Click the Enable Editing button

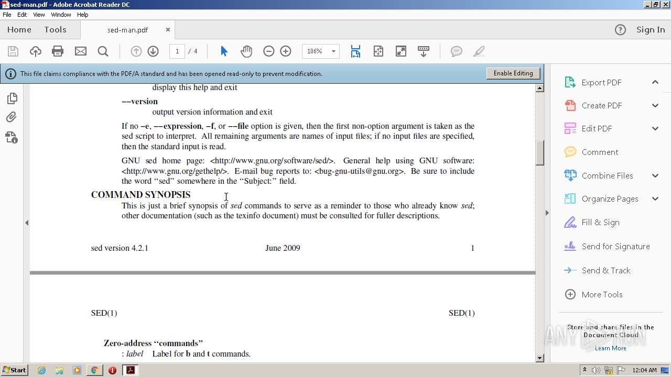point(513,73)
